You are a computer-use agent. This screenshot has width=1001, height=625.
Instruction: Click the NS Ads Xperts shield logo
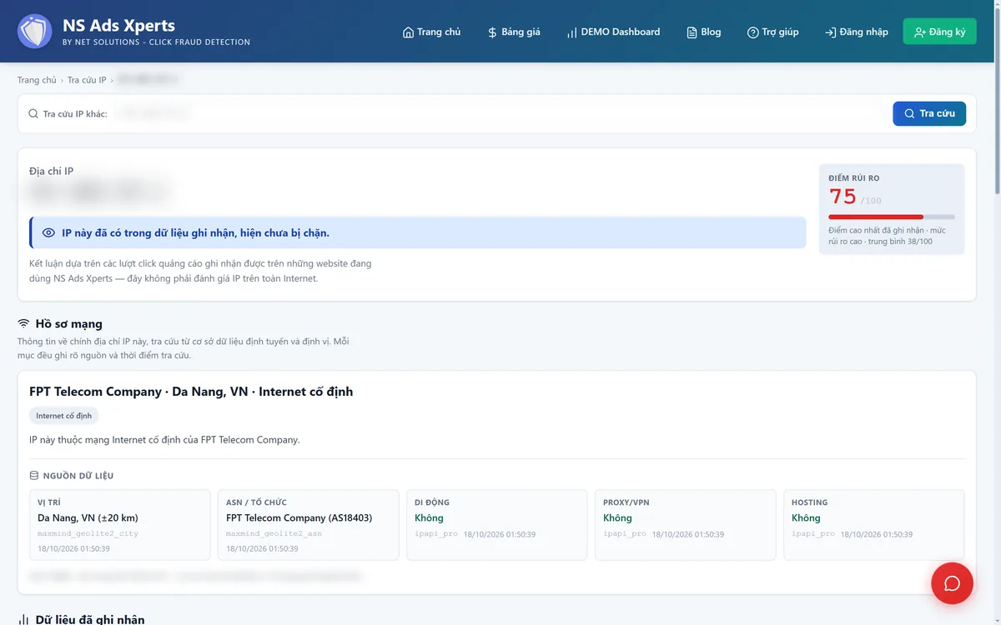pos(34,31)
